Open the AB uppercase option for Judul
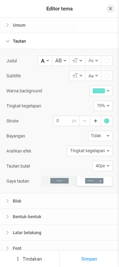This screenshot has width=119, height=267. (61, 61)
